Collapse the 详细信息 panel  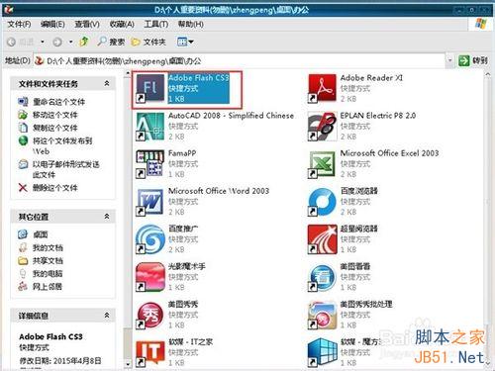coord(107,316)
